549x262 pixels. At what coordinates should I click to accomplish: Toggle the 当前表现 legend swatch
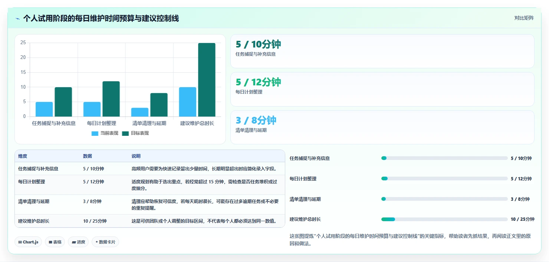point(95,133)
